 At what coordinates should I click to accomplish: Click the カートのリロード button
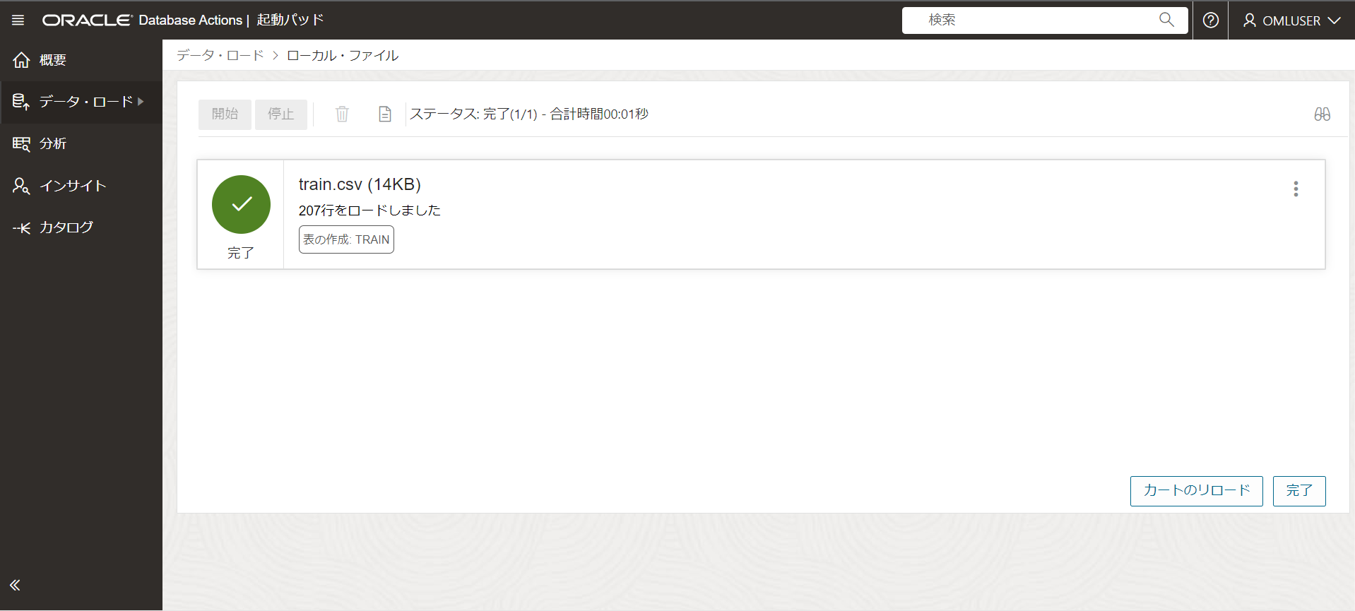click(1196, 491)
